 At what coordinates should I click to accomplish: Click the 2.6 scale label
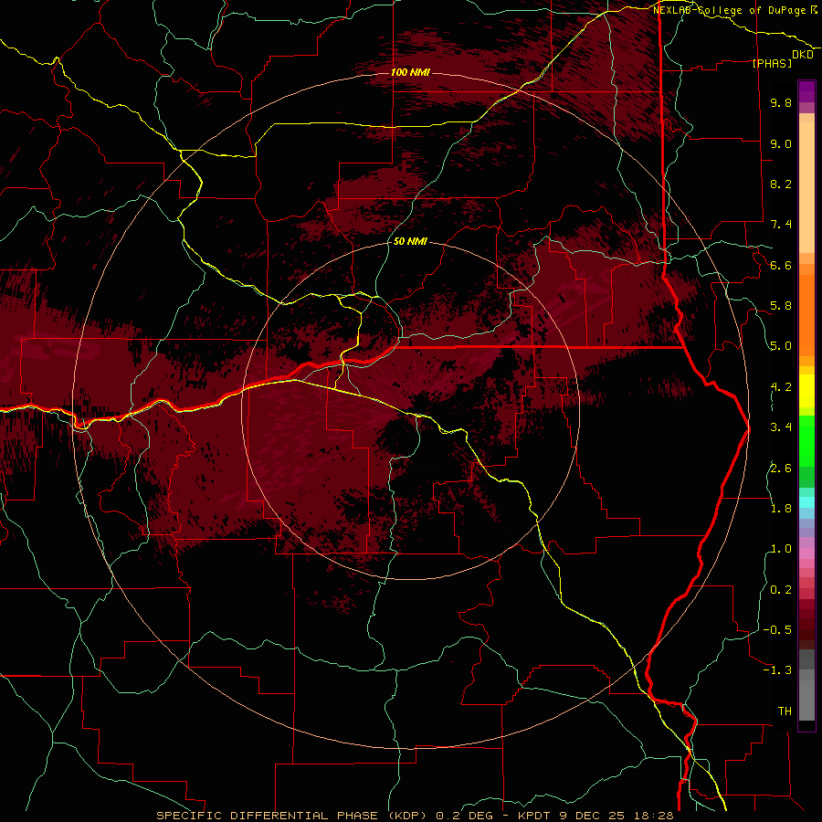781,469
